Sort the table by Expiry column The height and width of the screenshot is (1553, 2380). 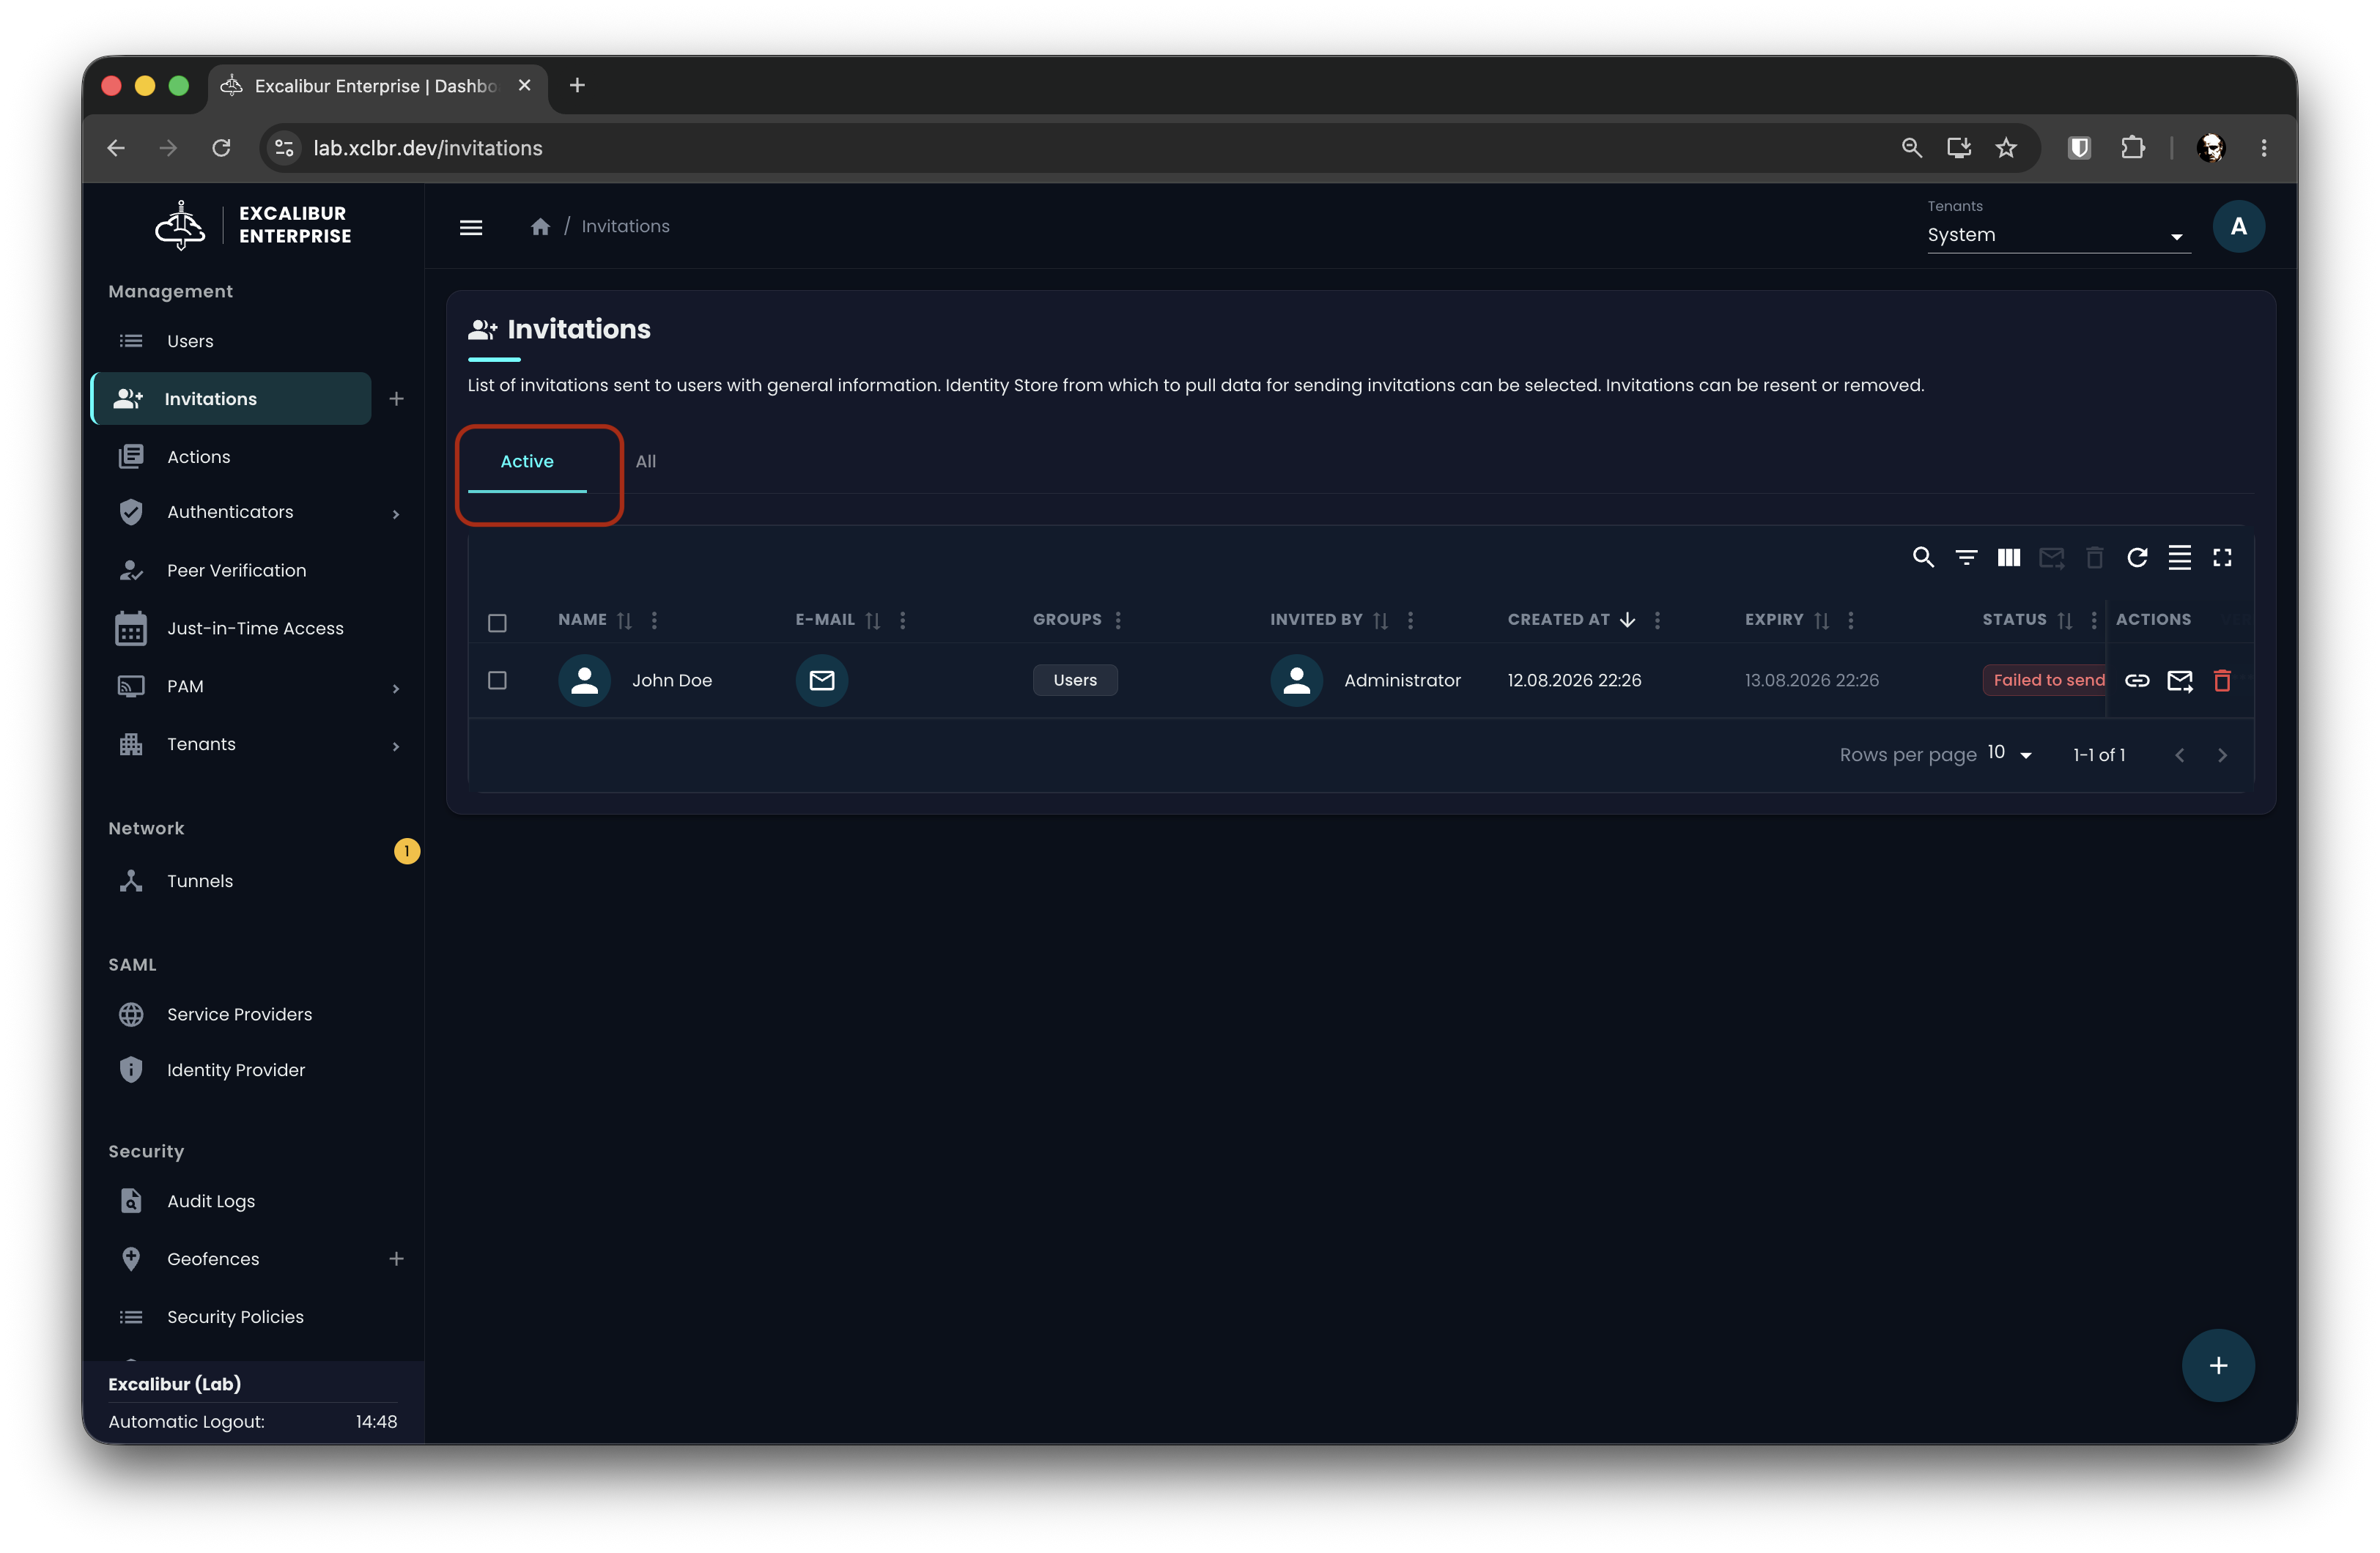pos(1822,620)
